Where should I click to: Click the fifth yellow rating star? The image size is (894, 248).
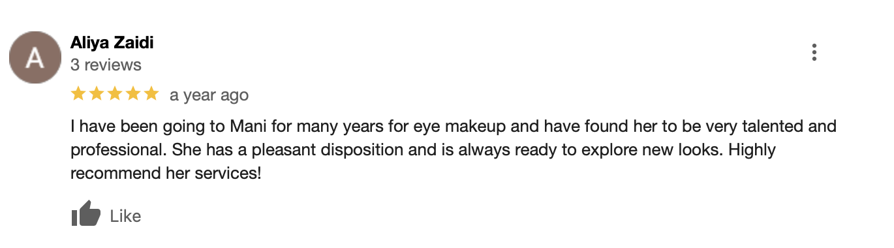tap(151, 94)
